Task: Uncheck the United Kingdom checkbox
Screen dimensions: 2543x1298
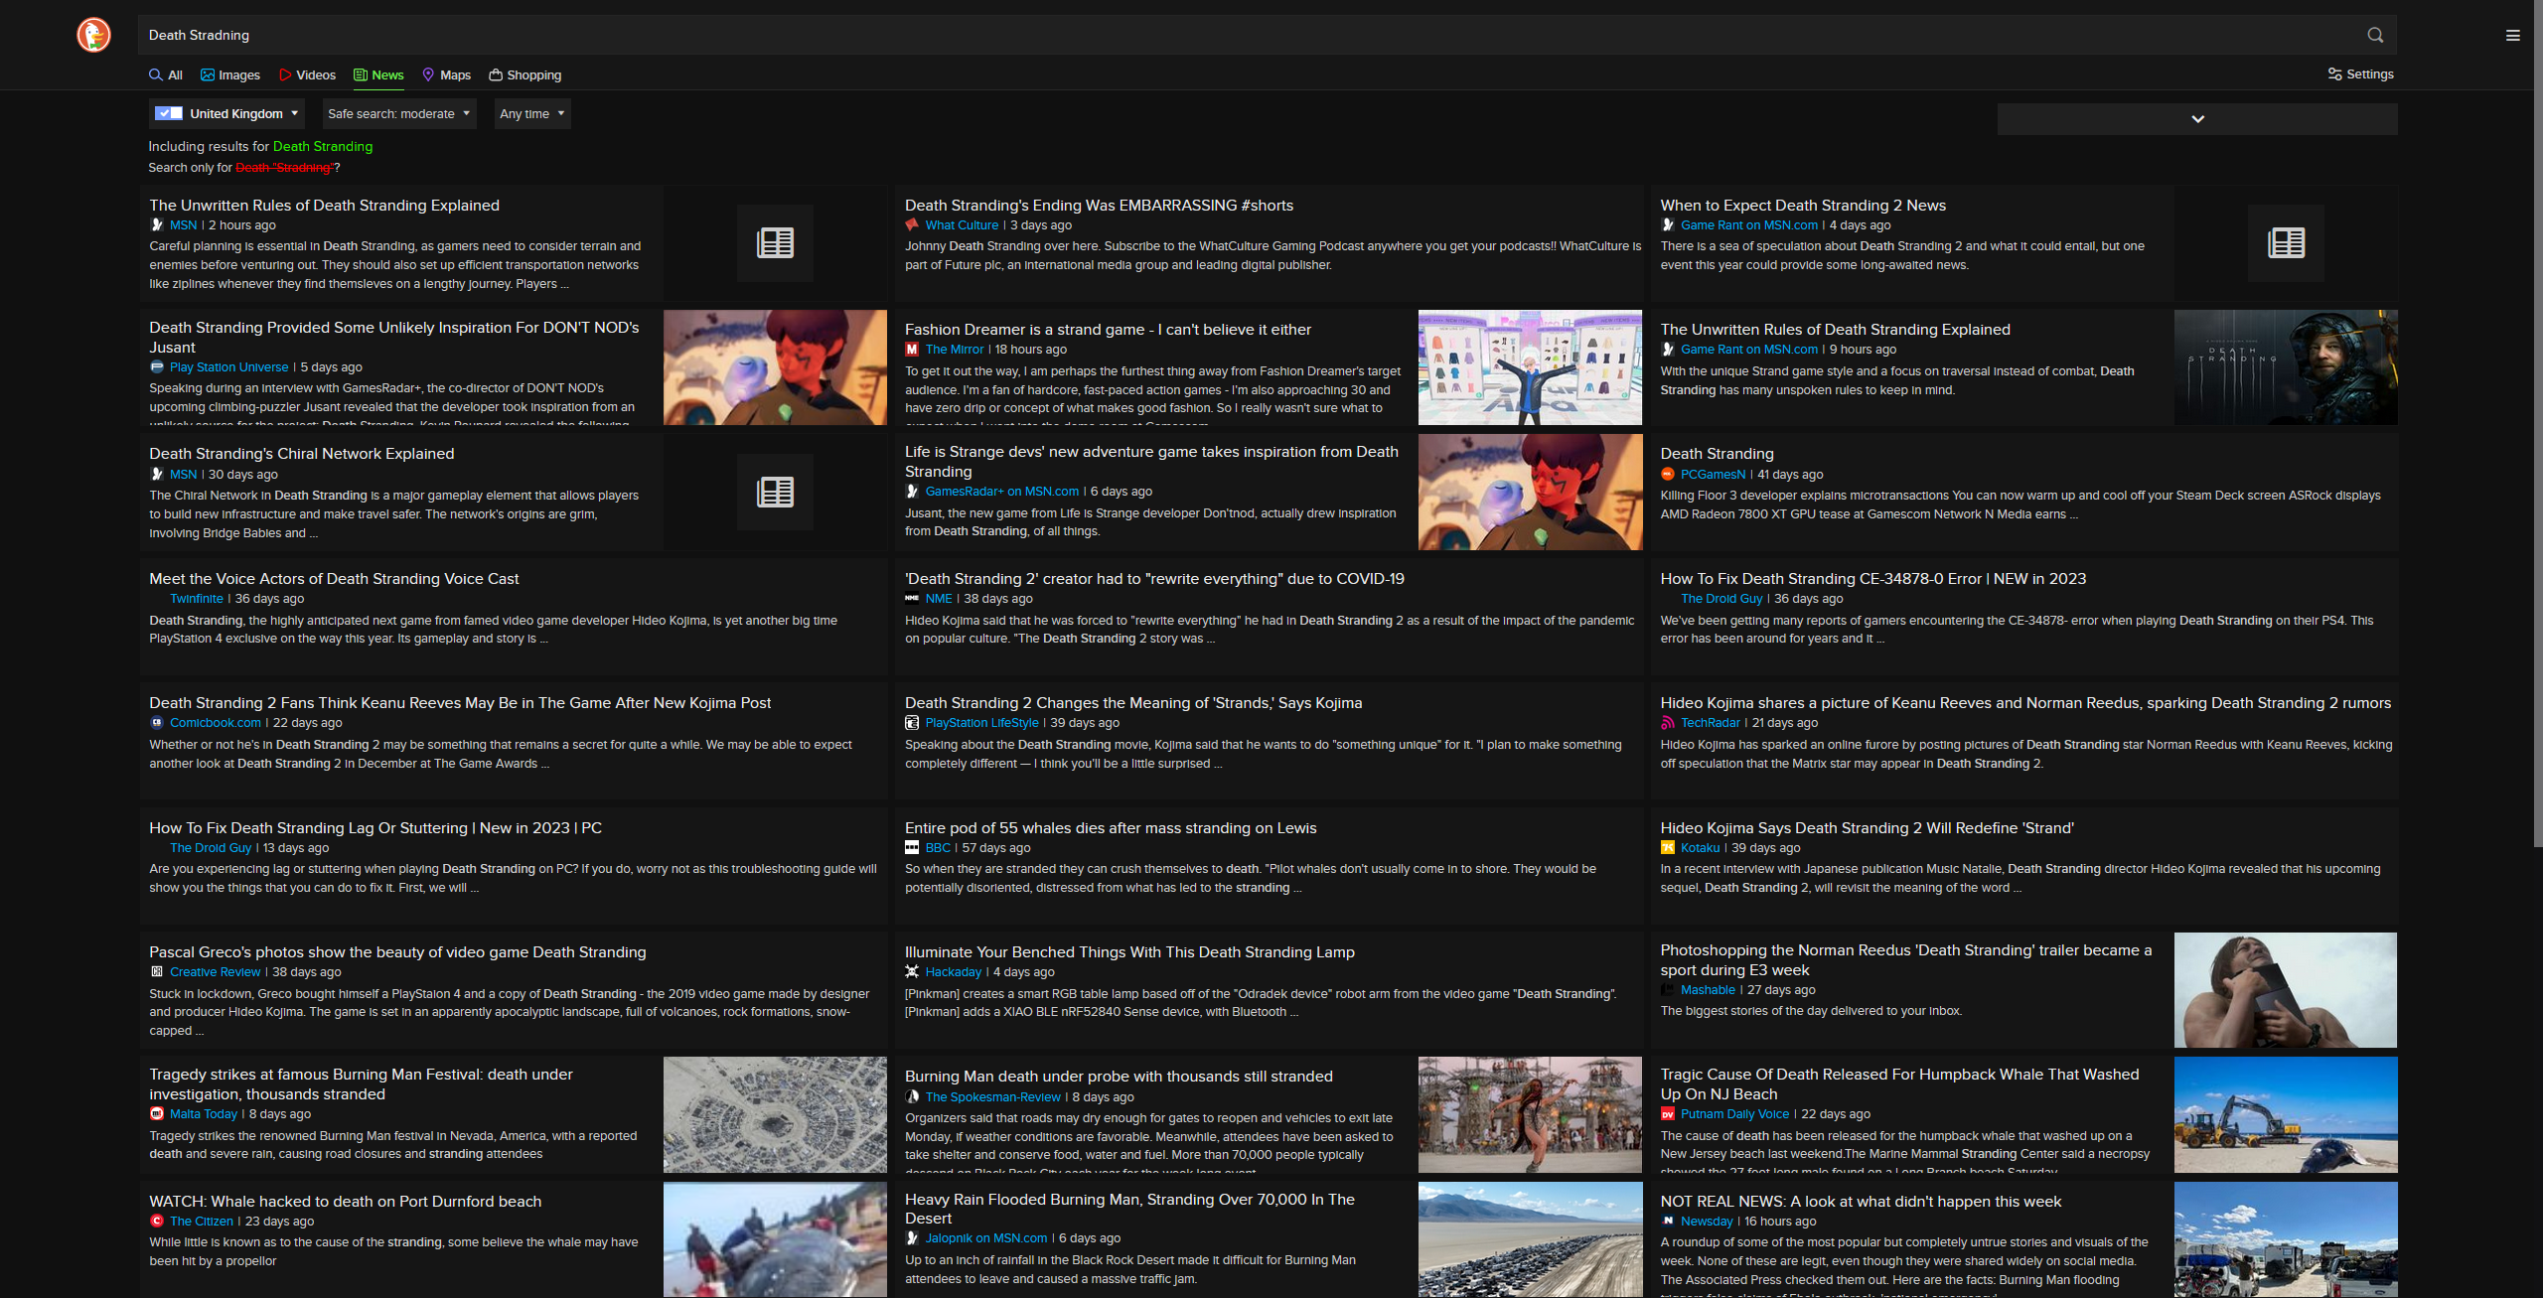Action: click(169, 112)
